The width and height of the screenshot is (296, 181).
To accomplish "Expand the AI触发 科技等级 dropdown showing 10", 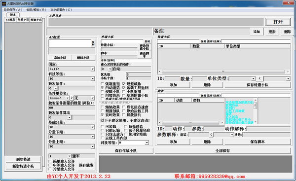I will [x=93, y=79].
